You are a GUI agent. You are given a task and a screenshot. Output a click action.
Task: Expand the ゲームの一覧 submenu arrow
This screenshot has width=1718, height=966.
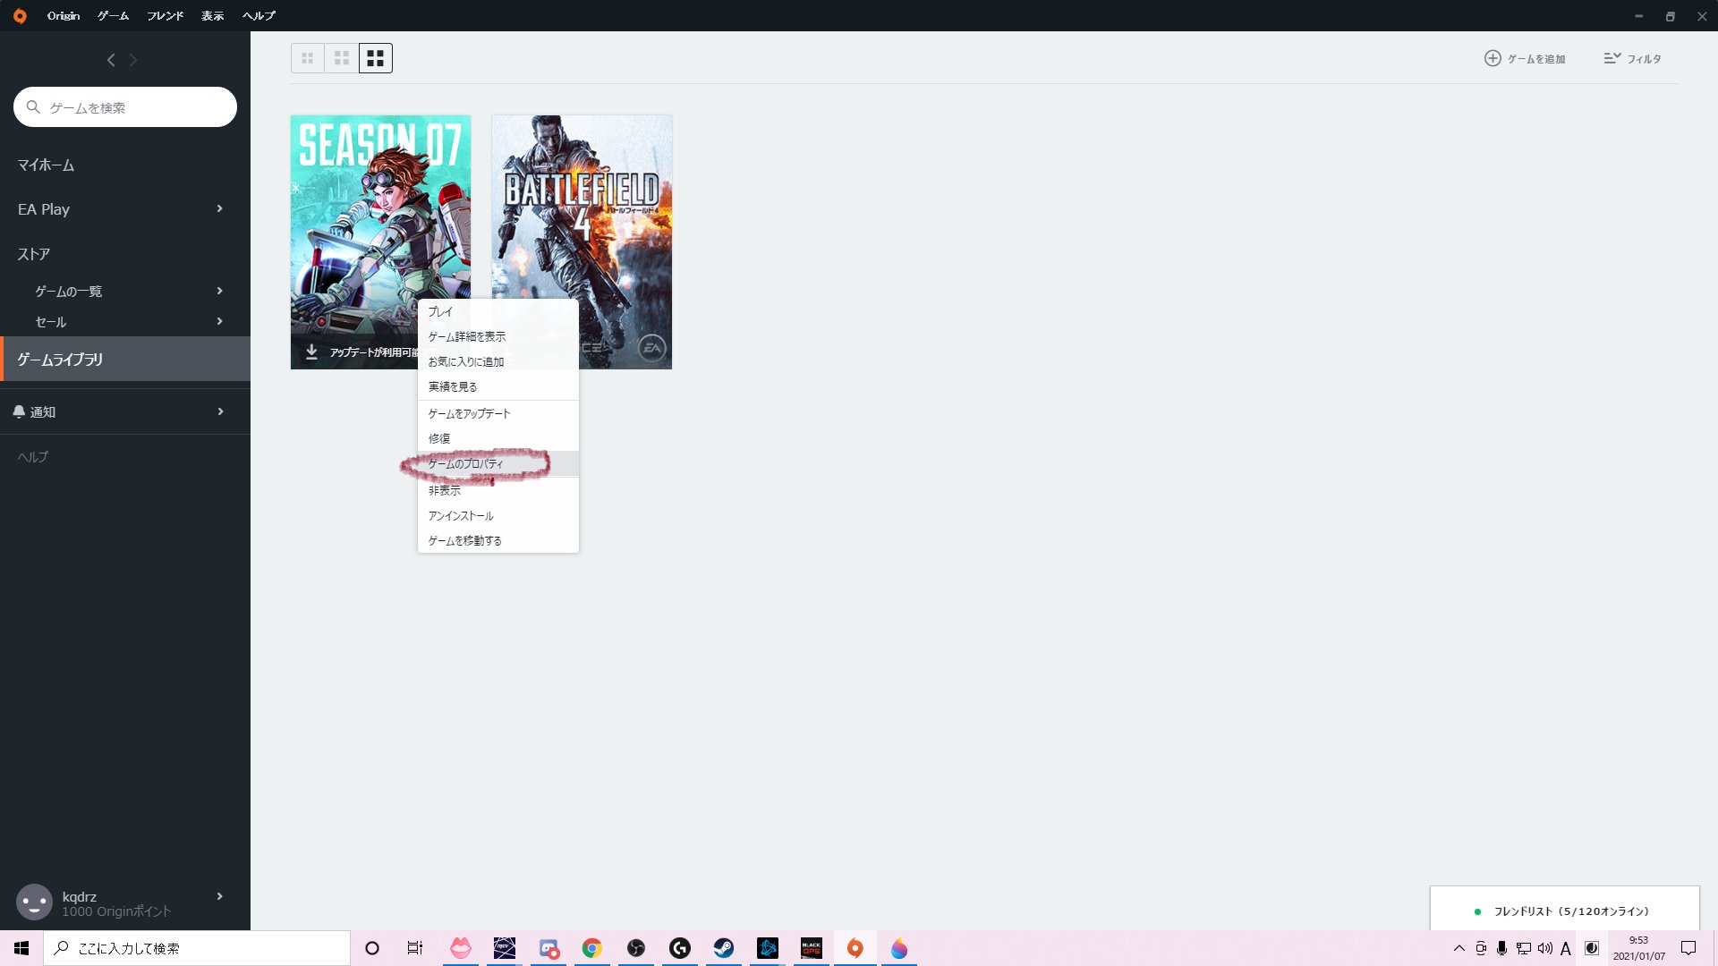220,291
